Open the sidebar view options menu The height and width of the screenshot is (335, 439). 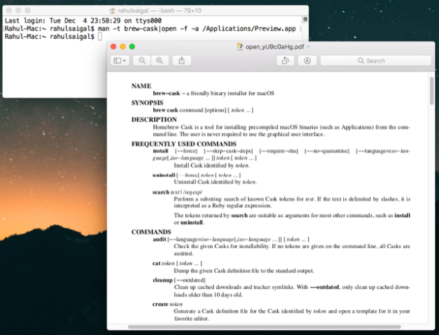pyautogui.click(x=120, y=60)
